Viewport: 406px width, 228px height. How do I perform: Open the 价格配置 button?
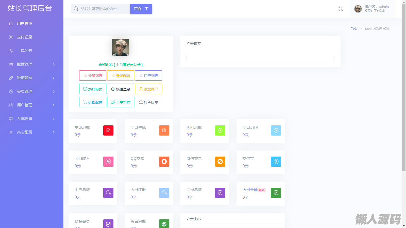click(x=93, y=102)
